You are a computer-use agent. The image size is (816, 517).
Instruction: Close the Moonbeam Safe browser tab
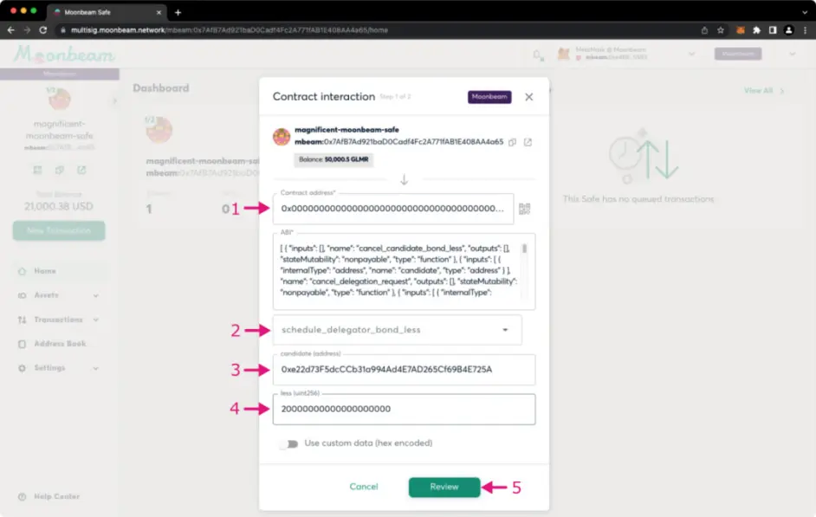(x=159, y=12)
